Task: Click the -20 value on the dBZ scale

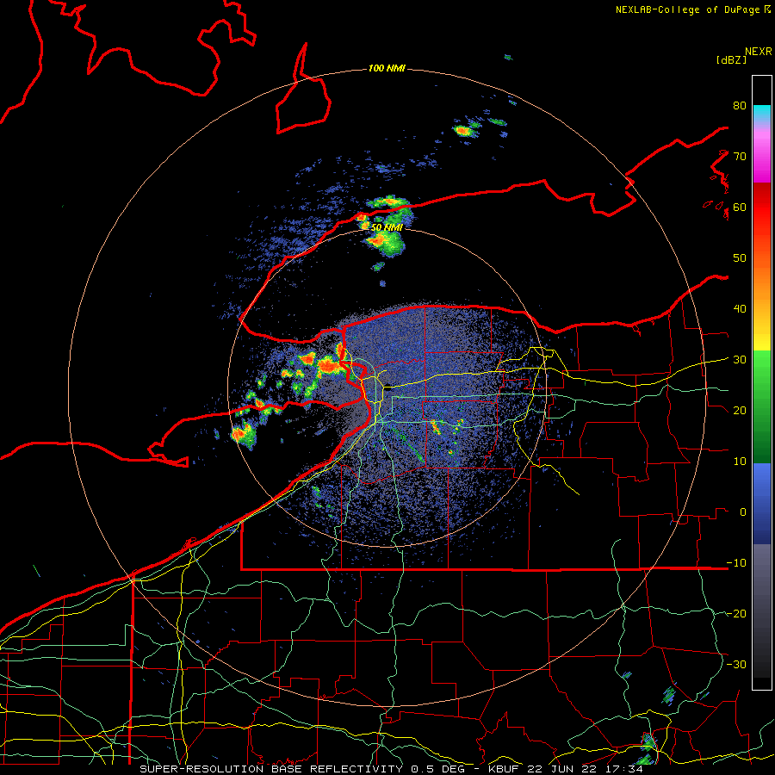Action: pos(736,613)
